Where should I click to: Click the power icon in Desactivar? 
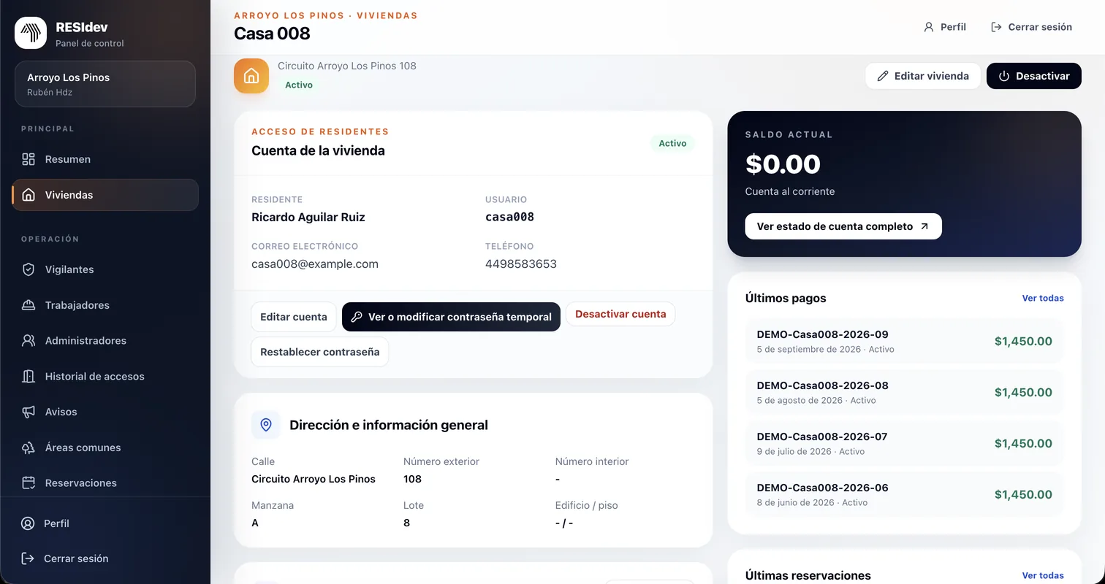tap(1004, 76)
